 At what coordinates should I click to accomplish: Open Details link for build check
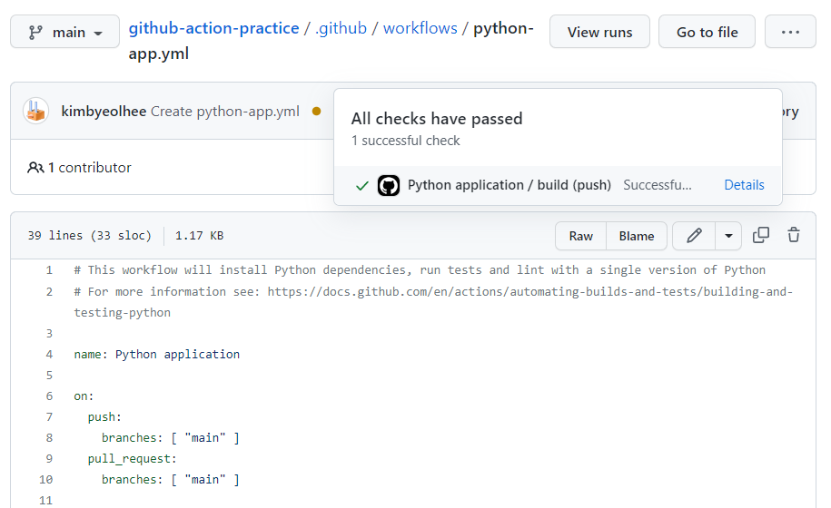744,185
